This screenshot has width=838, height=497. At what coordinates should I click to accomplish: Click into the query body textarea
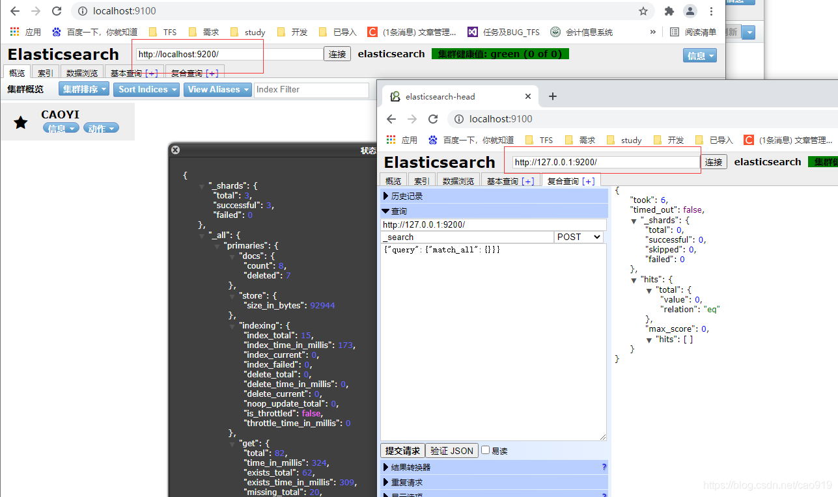point(494,342)
